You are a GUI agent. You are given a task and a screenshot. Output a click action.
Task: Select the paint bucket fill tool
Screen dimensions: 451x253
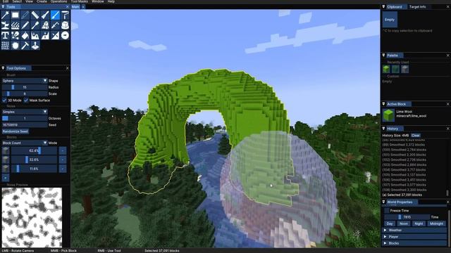pyautogui.click(x=25, y=35)
